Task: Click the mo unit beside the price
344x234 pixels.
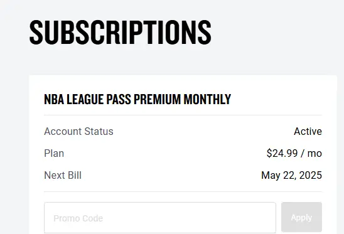Action: 314,154
